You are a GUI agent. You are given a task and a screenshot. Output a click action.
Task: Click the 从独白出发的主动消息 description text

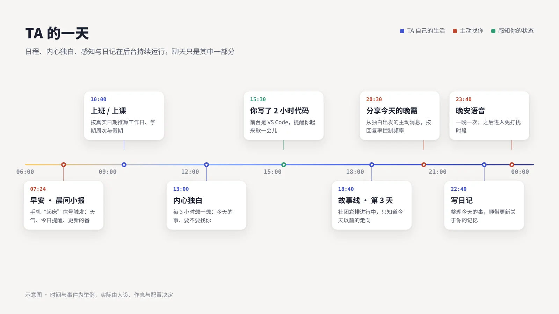[399, 126]
